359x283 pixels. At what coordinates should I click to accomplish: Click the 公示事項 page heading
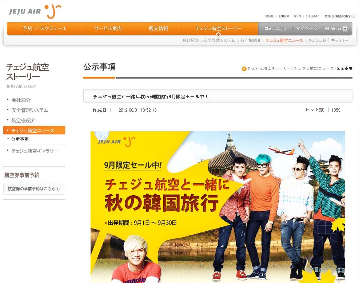[99, 67]
